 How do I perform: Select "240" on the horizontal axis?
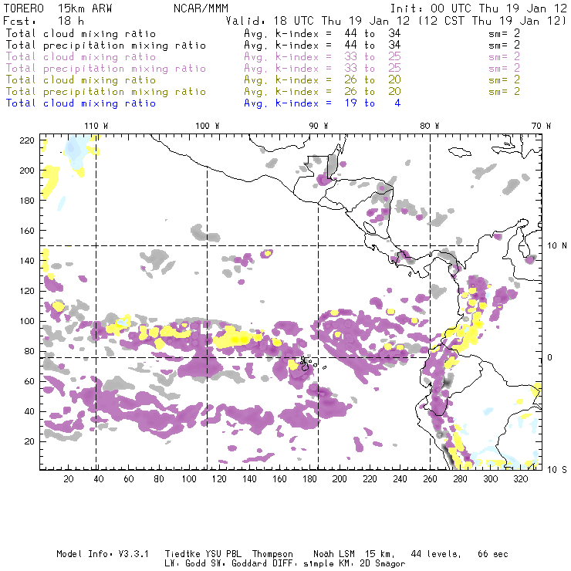tap(400, 479)
